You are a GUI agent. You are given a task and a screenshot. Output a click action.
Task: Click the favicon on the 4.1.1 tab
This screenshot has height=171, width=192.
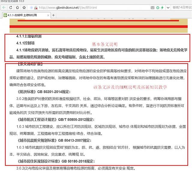[x=5, y=15]
